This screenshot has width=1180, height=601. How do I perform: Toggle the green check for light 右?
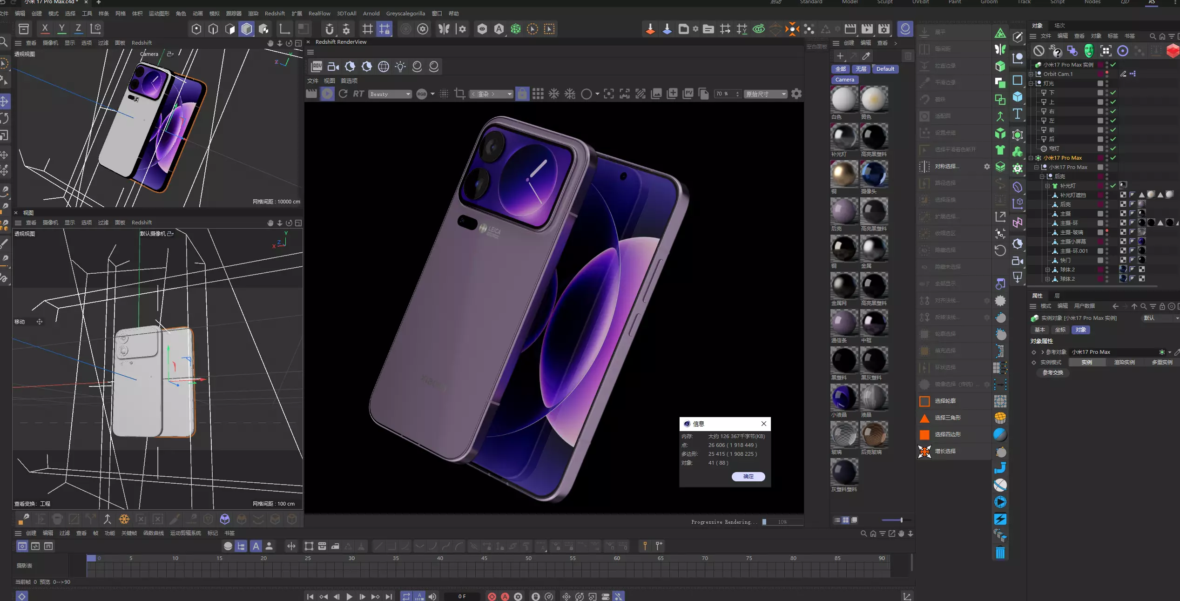click(1113, 111)
